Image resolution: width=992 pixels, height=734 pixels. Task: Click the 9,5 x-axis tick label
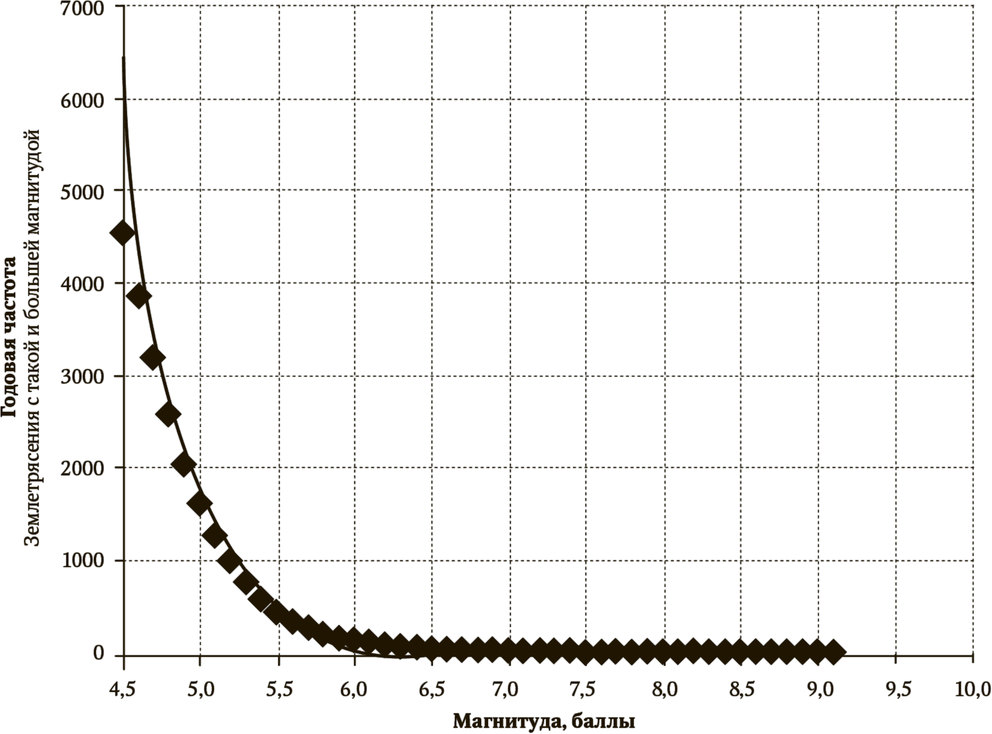(x=895, y=689)
